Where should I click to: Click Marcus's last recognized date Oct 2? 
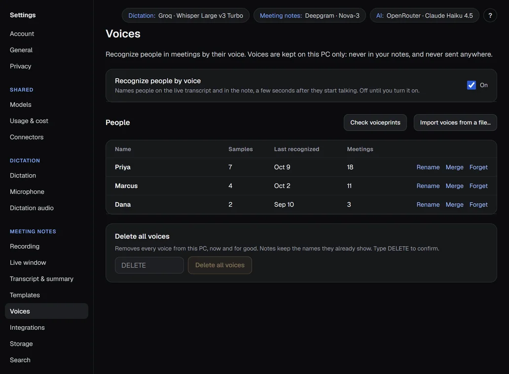282,186
